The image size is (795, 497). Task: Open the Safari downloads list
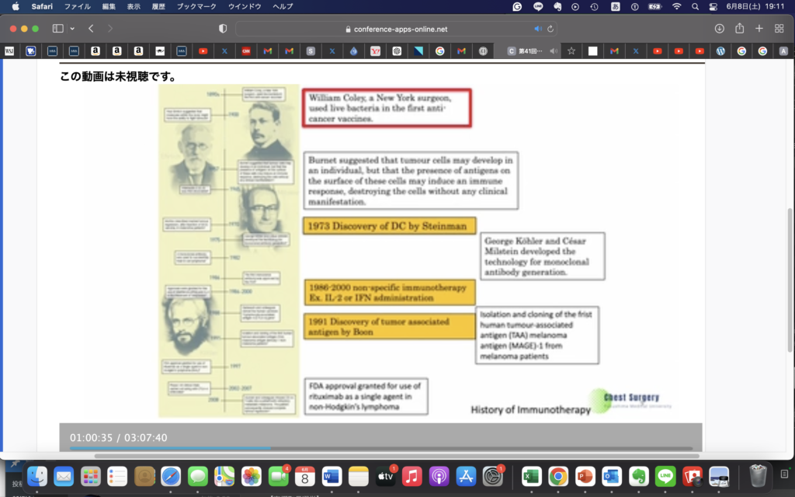pos(719,29)
